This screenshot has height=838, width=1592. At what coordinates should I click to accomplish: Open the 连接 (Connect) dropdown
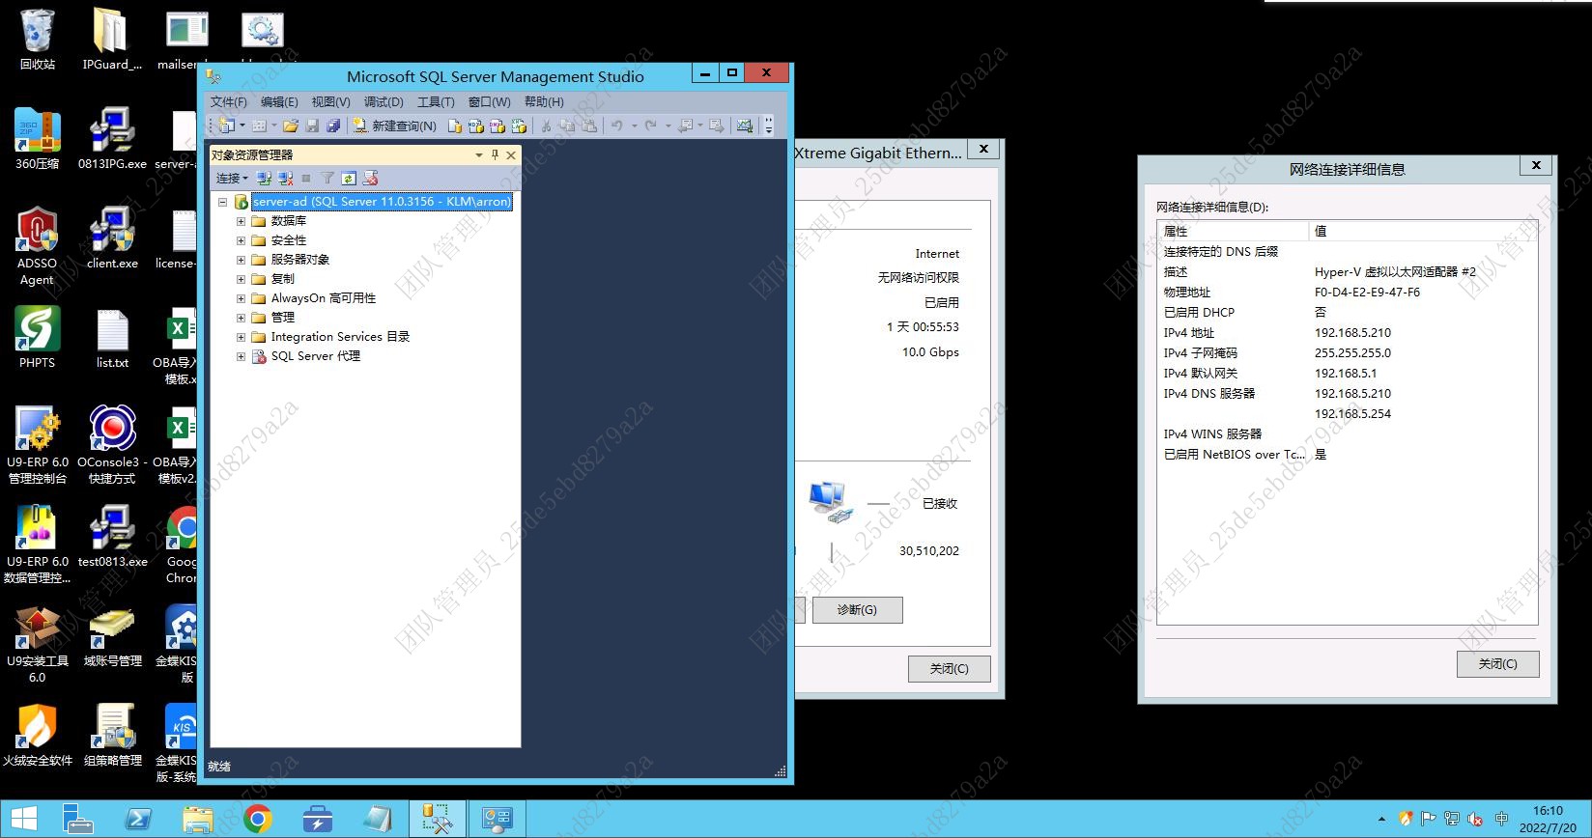(x=232, y=179)
